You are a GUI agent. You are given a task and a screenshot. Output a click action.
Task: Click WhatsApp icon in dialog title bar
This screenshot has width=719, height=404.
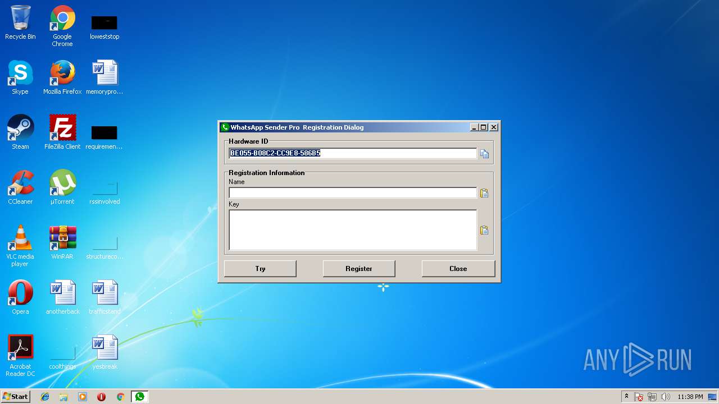(x=225, y=127)
